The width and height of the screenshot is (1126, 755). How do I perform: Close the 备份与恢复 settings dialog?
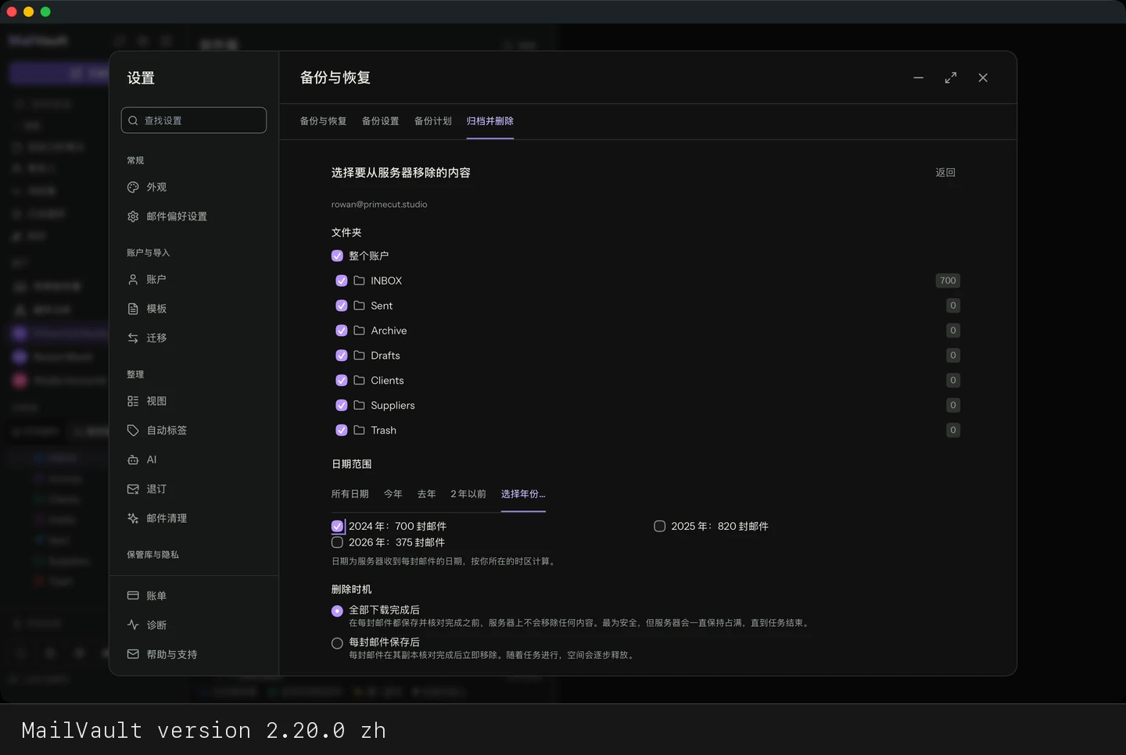tap(983, 78)
